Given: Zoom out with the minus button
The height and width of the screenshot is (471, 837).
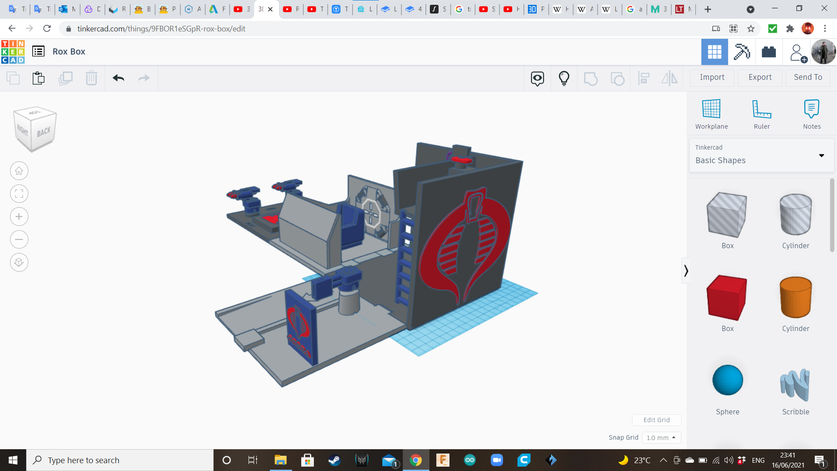Looking at the screenshot, I should (19, 239).
